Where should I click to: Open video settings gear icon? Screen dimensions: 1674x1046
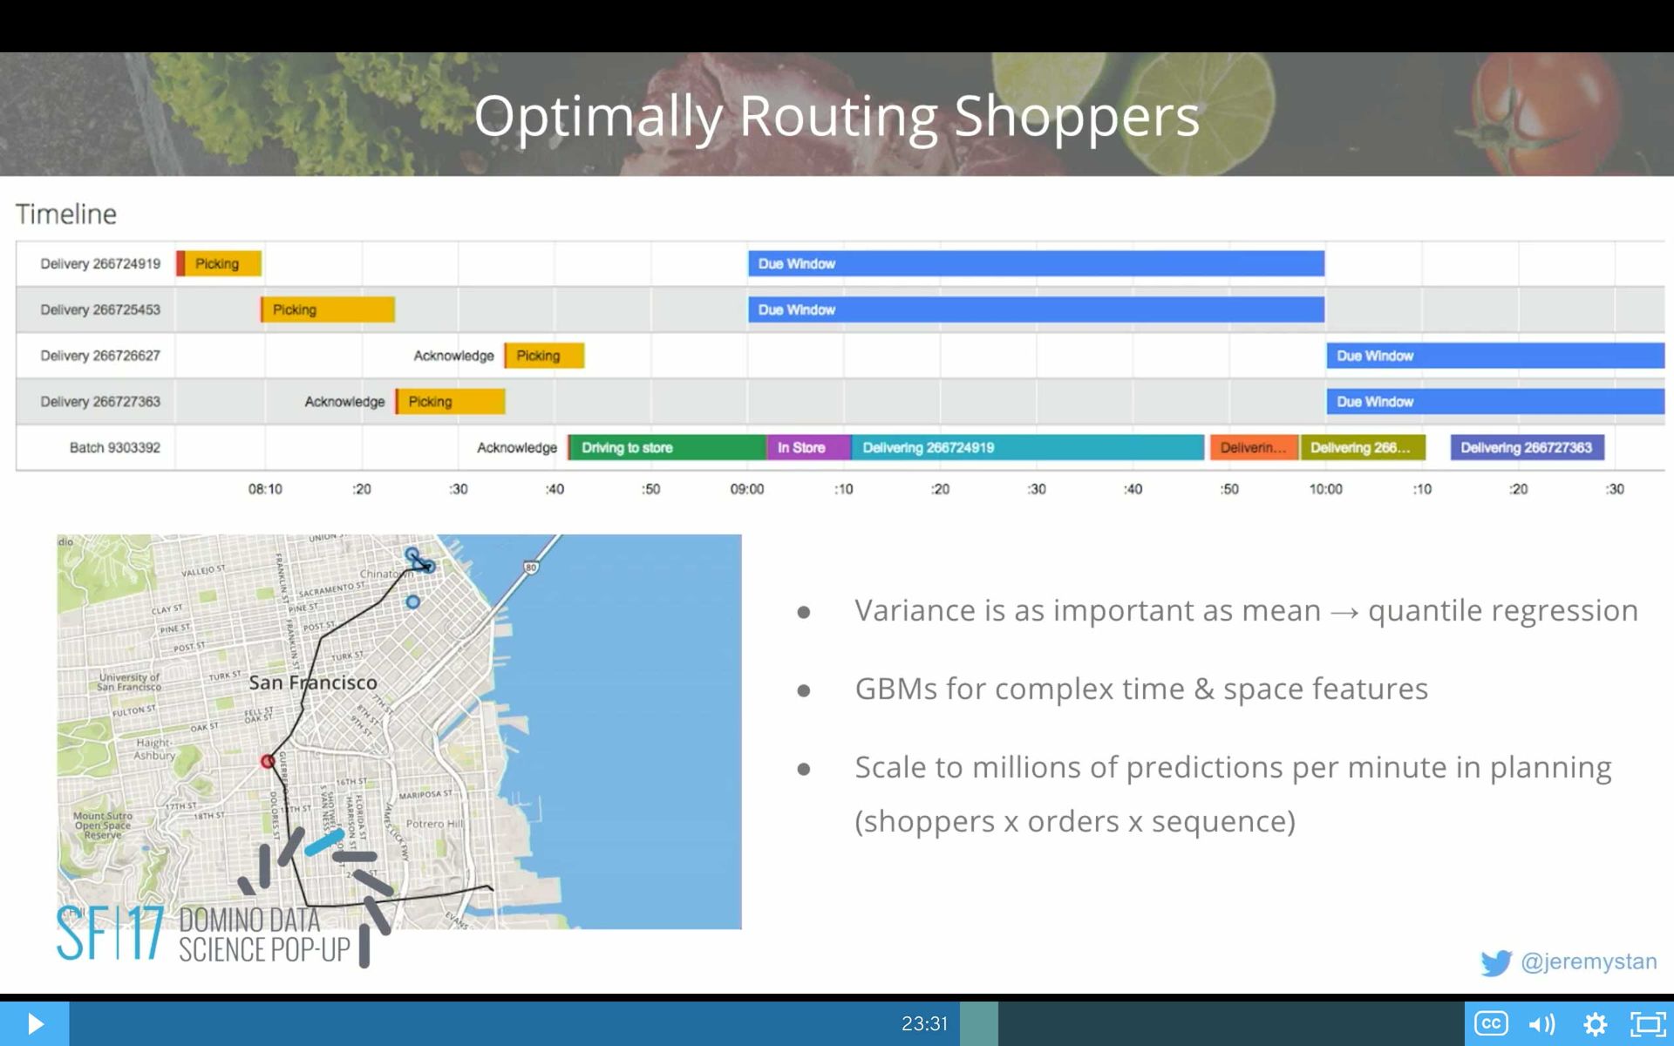pyautogui.click(x=1595, y=1023)
